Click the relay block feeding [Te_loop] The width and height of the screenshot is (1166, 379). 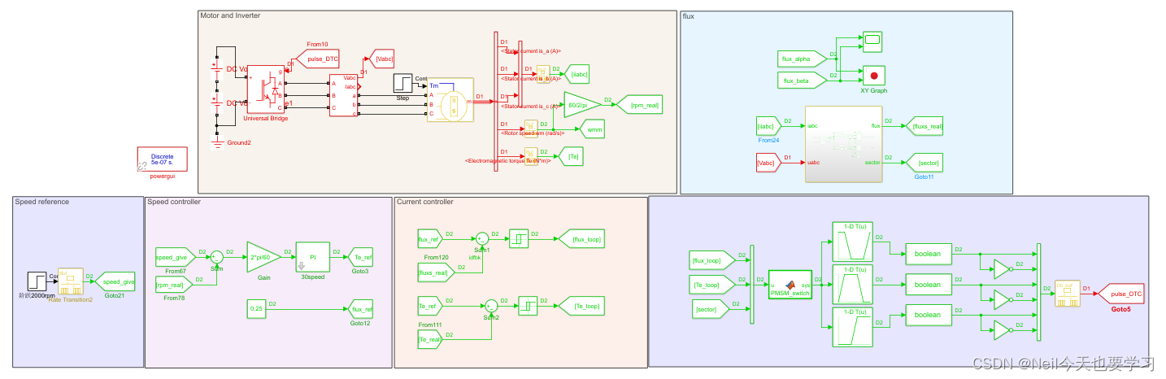pos(529,306)
